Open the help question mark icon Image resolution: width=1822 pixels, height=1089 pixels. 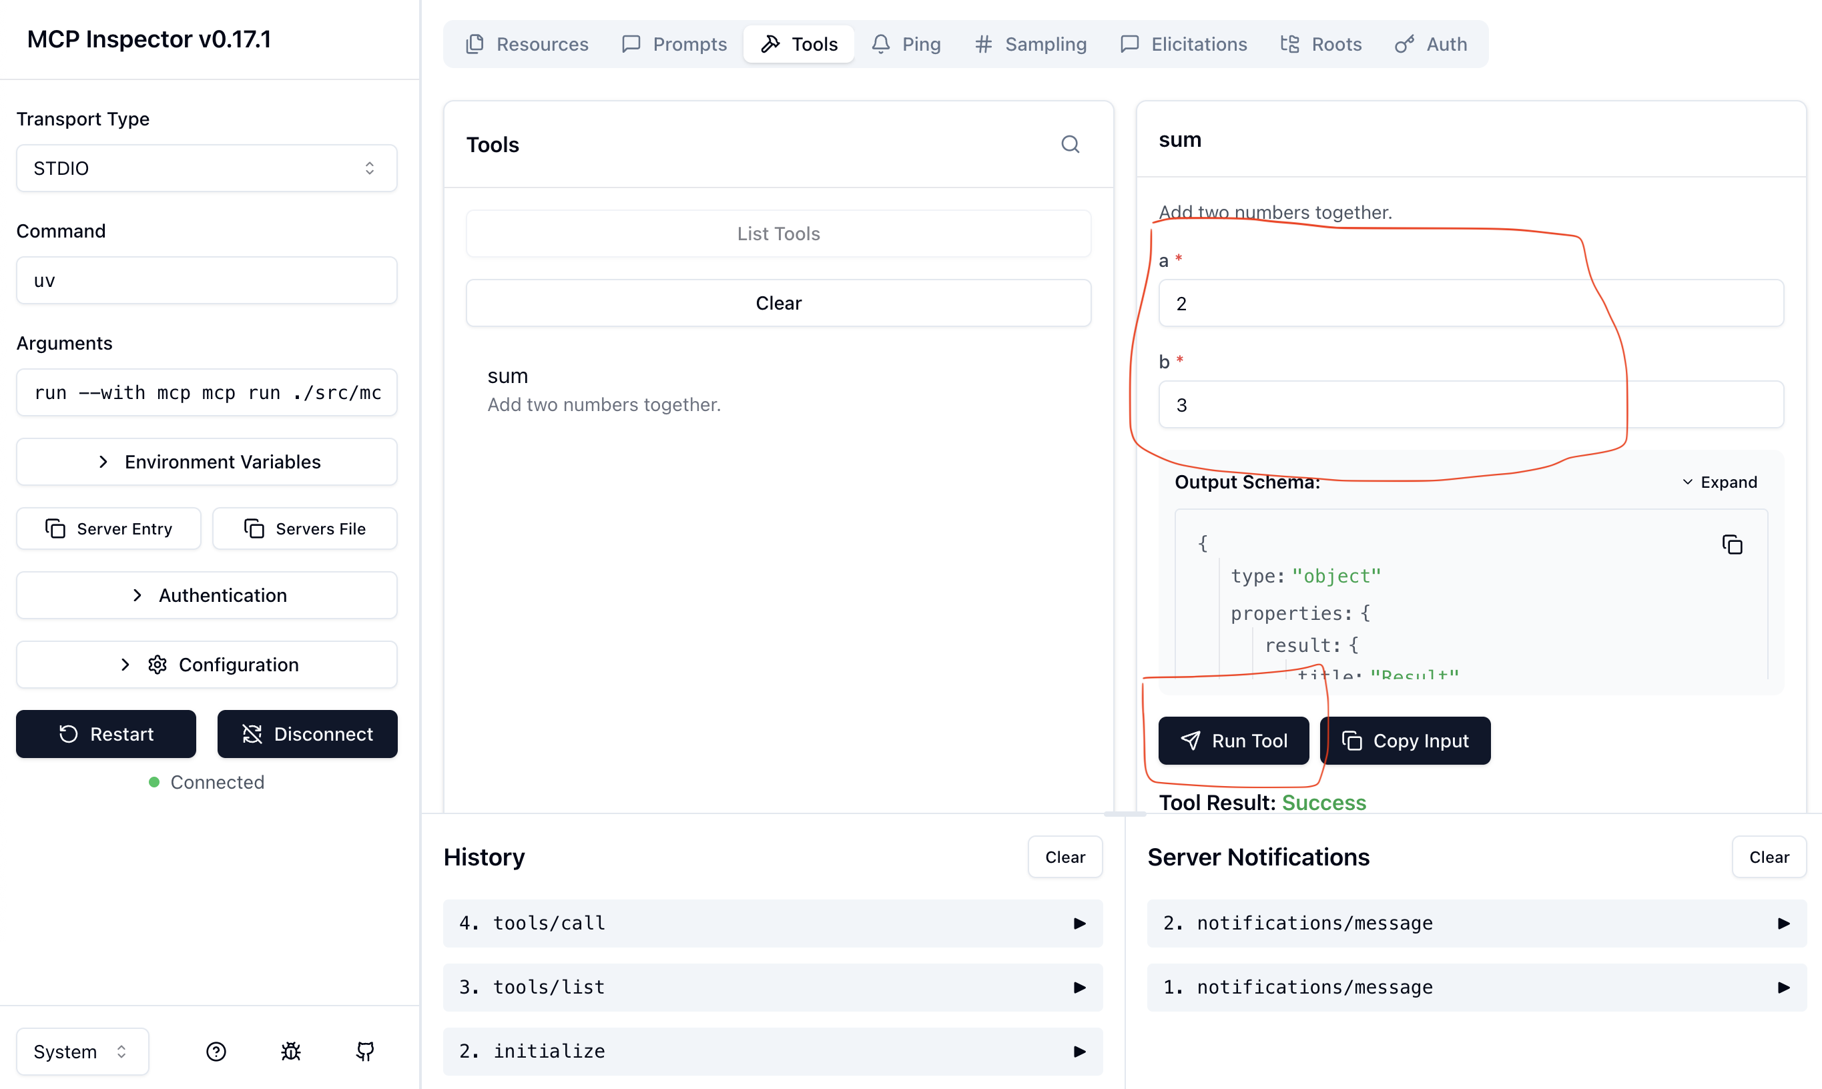(x=216, y=1052)
